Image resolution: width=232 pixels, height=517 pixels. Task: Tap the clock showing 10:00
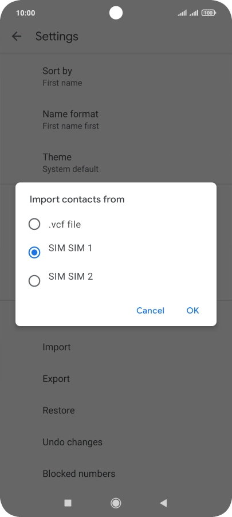click(25, 13)
